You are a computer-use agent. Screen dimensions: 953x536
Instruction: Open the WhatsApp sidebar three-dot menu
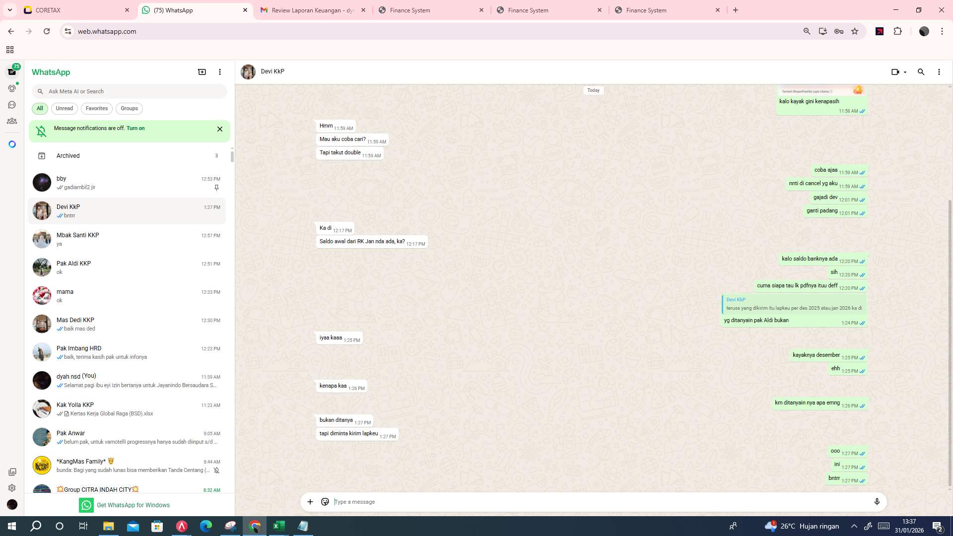[x=220, y=72]
